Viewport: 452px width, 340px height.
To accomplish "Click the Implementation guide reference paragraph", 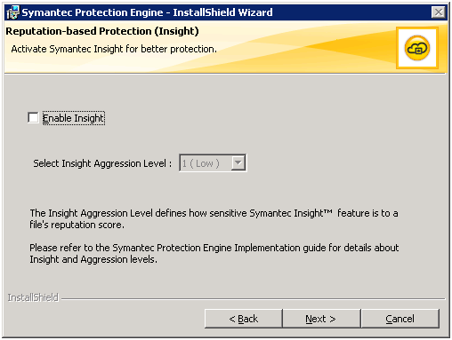I will pos(214,253).
